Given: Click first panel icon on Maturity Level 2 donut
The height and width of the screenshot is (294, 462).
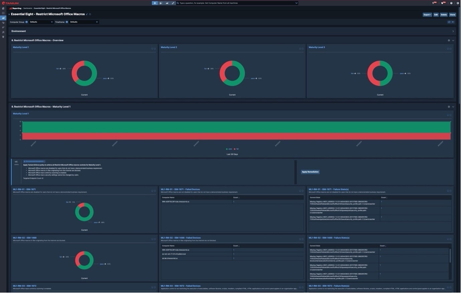Looking at the screenshot, I should pyautogui.click(x=300, y=49).
